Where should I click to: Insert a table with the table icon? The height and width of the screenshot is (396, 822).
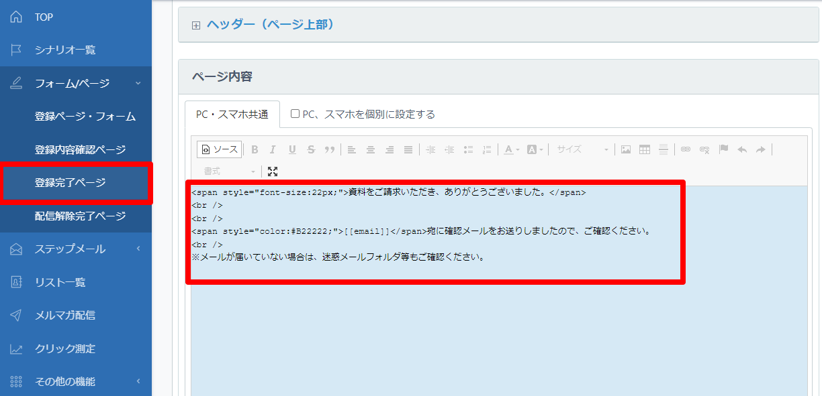pos(645,149)
